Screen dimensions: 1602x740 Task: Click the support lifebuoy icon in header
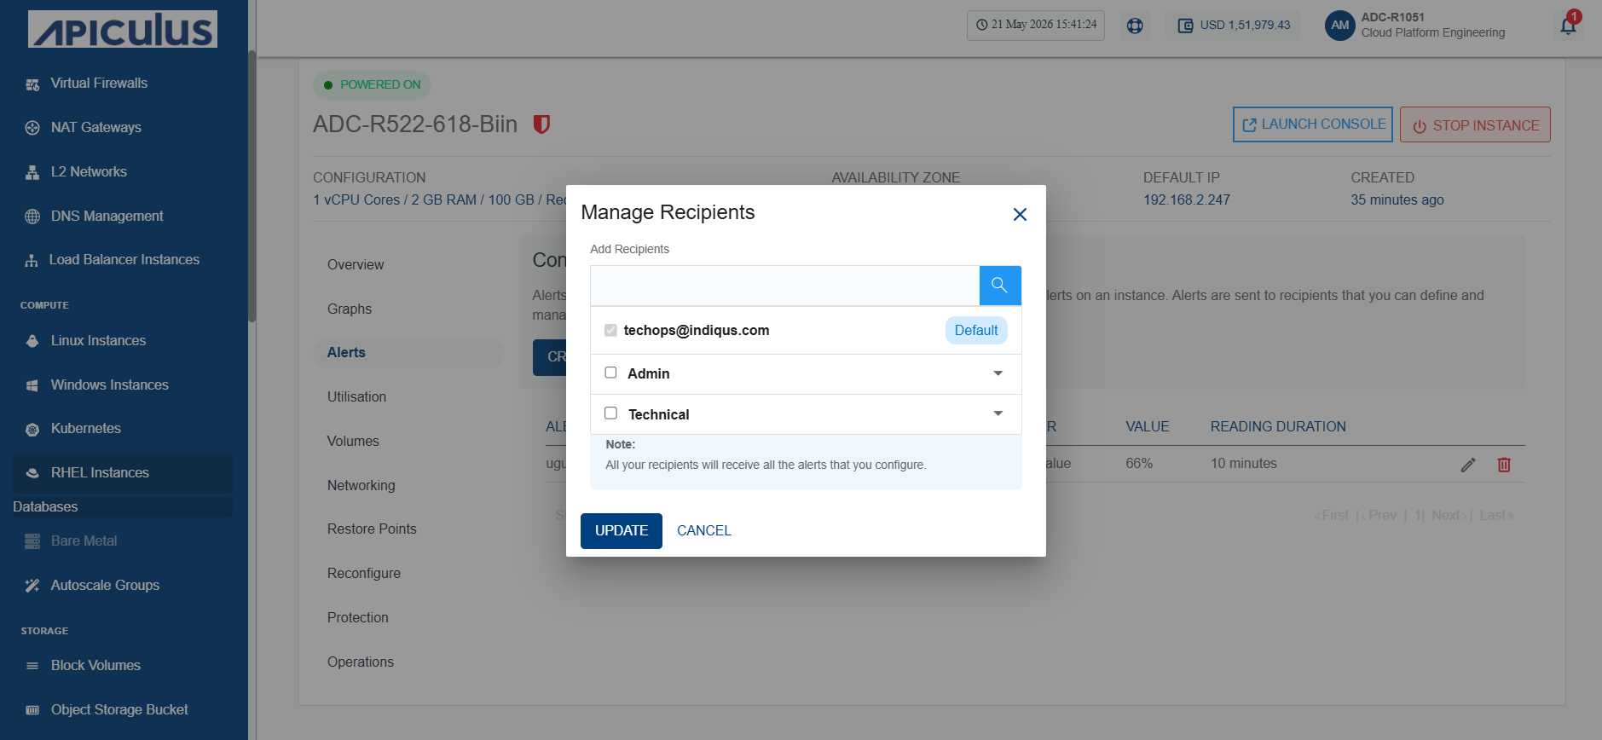(1135, 26)
